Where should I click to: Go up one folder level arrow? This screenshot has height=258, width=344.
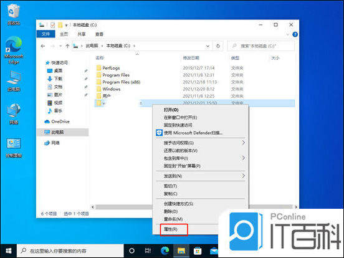[67, 46]
